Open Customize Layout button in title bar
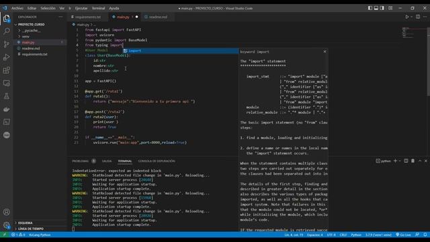 point(390,8)
